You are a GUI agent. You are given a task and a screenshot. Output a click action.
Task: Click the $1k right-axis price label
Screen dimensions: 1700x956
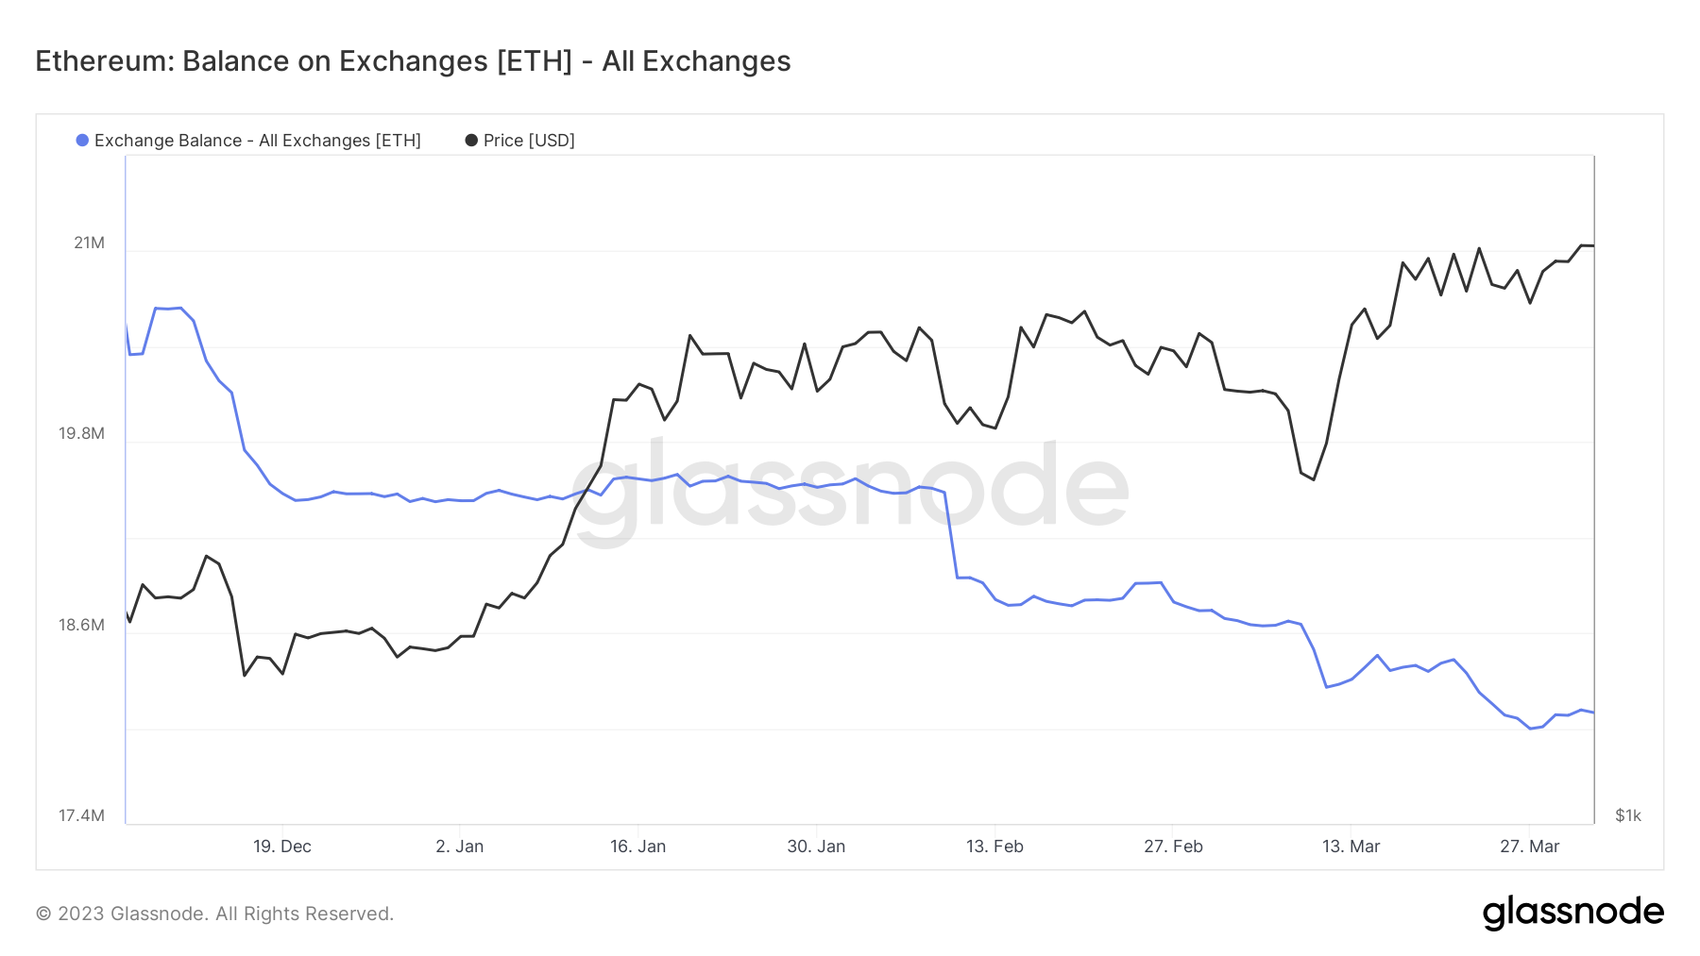pyautogui.click(x=1628, y=815)
